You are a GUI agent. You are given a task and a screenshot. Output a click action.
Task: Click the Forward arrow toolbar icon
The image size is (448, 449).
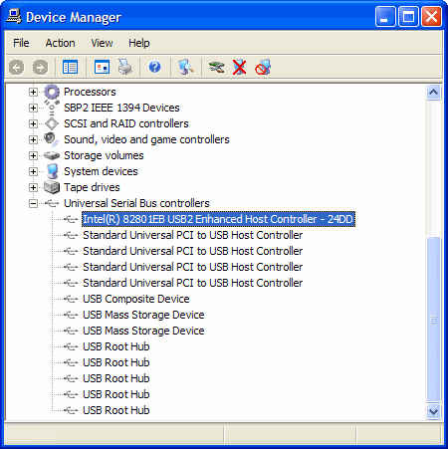[x=40, y=68]
